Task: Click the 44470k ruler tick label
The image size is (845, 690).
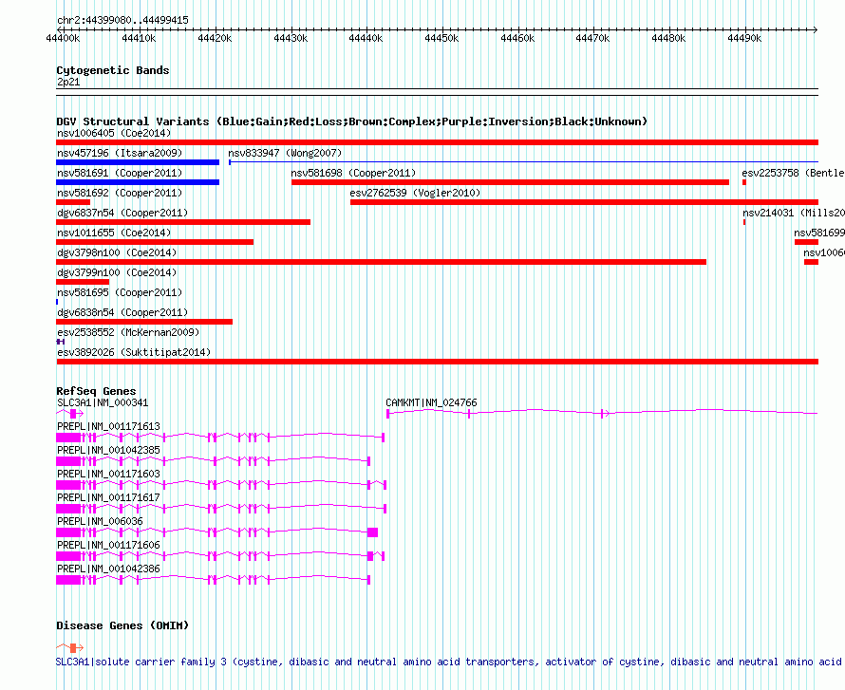Action: (592, 38)
